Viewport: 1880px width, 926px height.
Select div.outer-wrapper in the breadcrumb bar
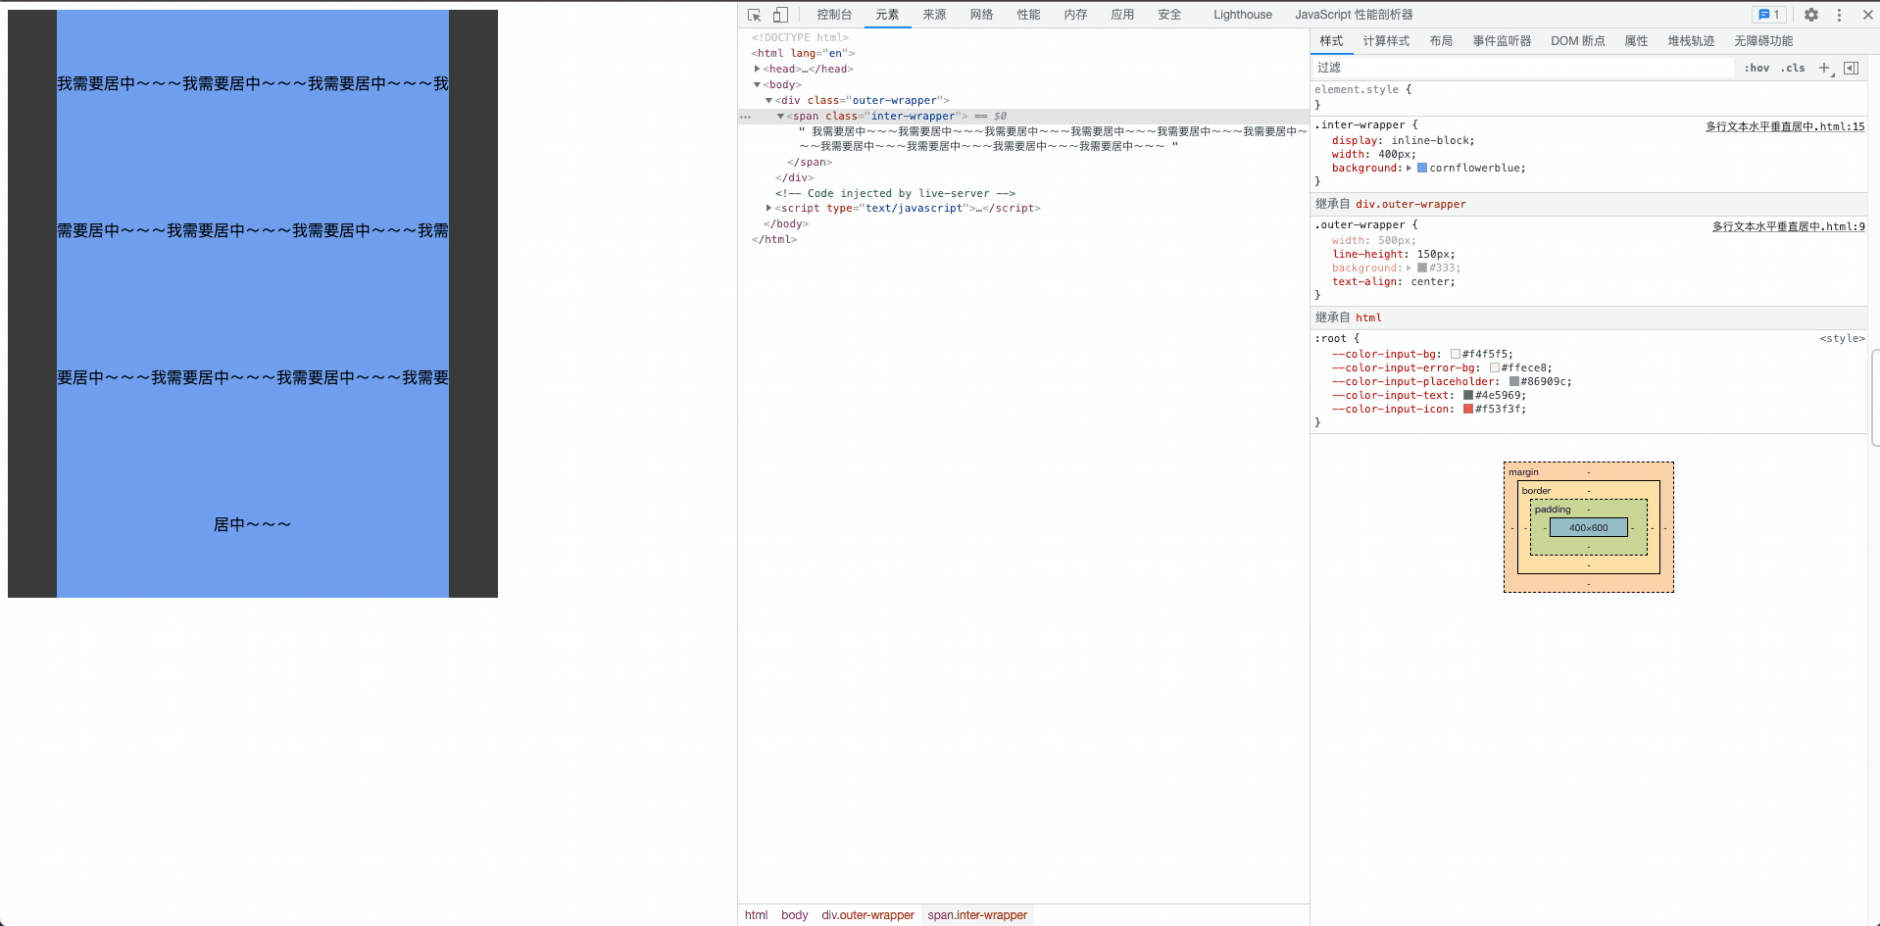pyautogui.click(x=866, y=915)
